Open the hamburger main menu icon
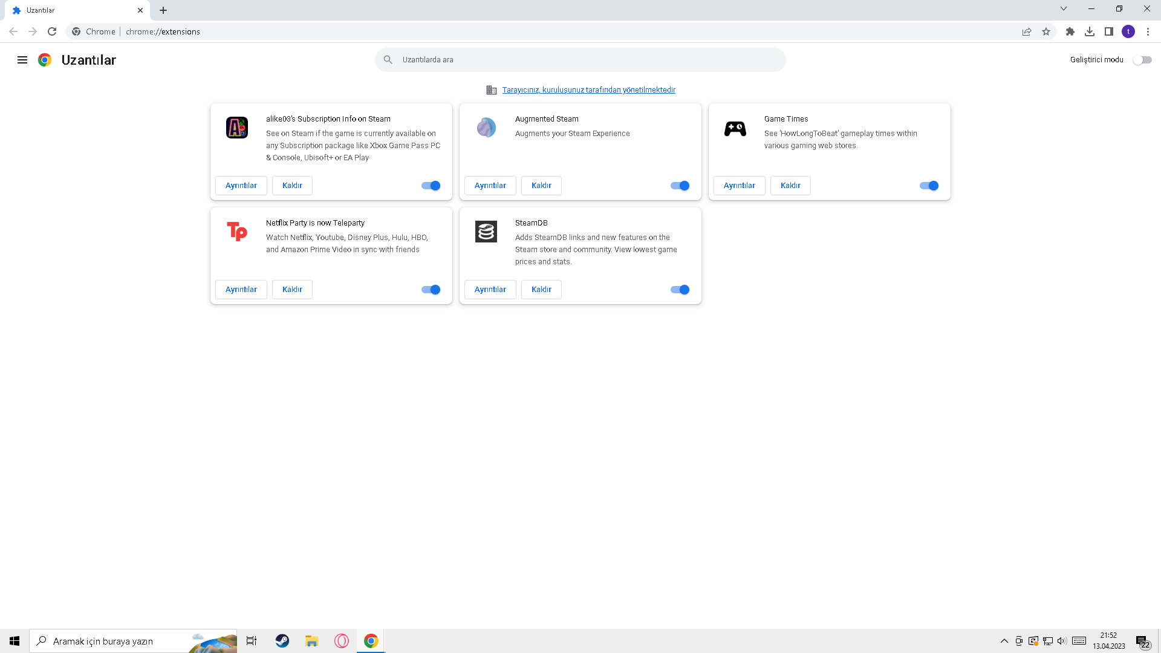 click(22, 60)
